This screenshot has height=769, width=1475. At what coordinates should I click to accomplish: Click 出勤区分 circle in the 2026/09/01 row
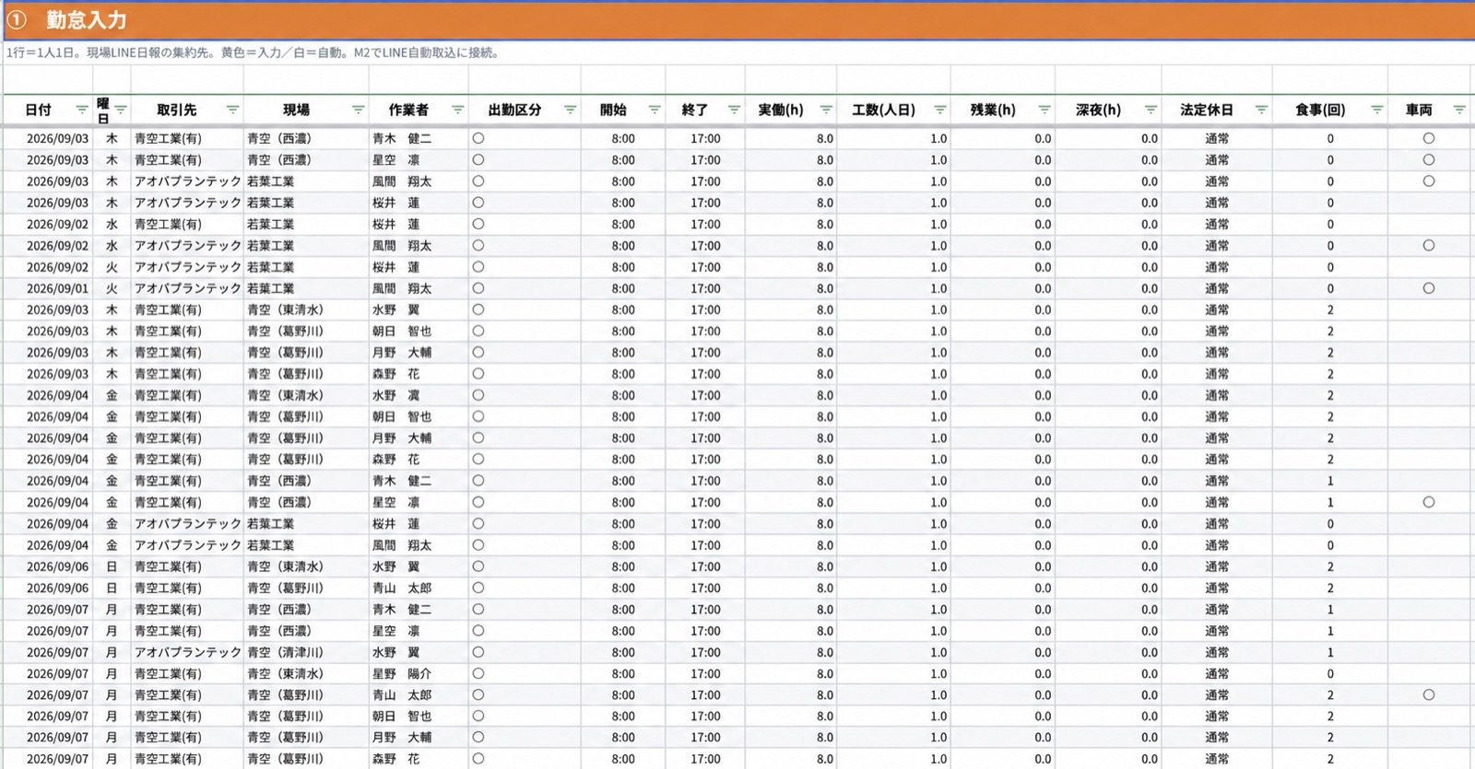[478, 288]
